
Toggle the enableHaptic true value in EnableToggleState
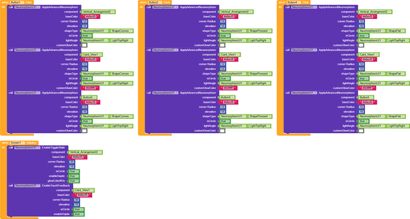(74, 176)
